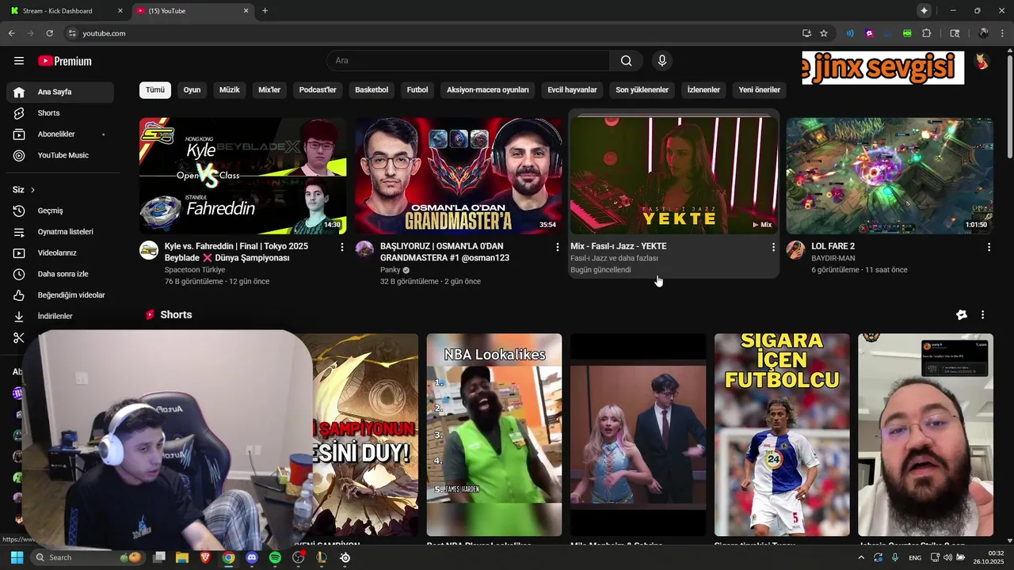
Task: Open BAŞLIYORUZ Osman'la 0'dan video title
Action: pyautogui.click(x=444, y=252)
